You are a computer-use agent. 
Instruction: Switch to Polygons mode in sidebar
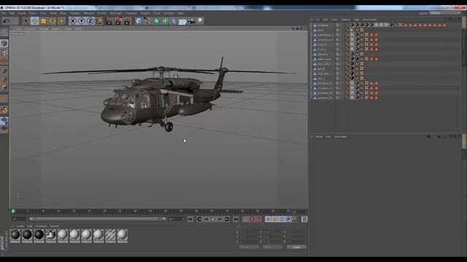[4, 87]
